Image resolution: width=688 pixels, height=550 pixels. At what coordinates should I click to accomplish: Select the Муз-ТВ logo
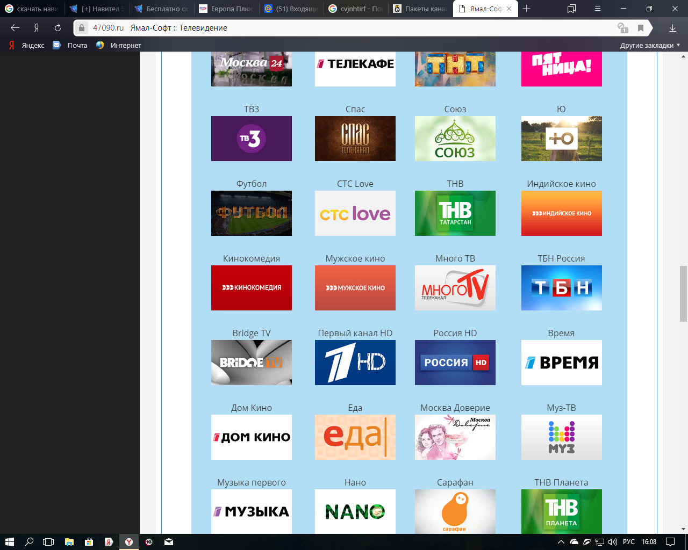point(562,437)
